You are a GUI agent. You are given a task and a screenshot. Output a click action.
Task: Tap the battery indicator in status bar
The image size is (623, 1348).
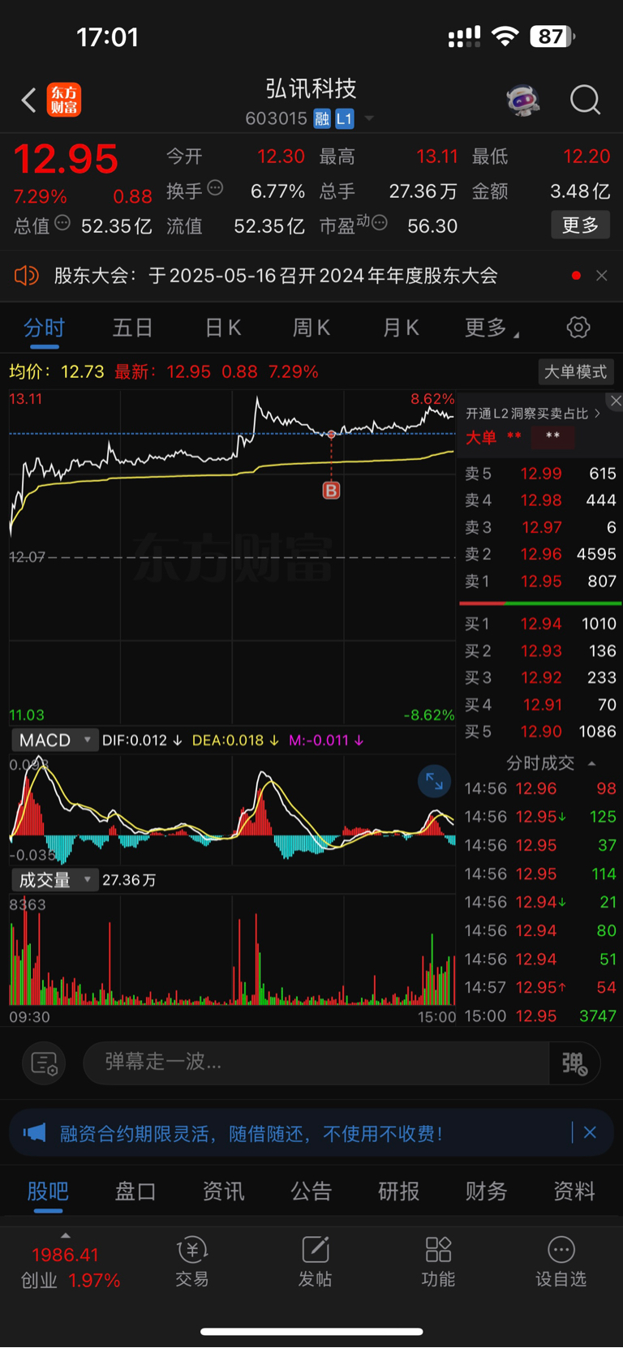552,36
